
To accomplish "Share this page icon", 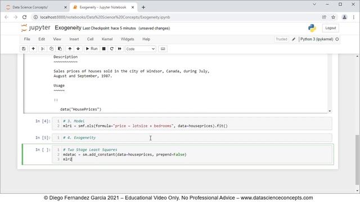I will tap(324, 17).
